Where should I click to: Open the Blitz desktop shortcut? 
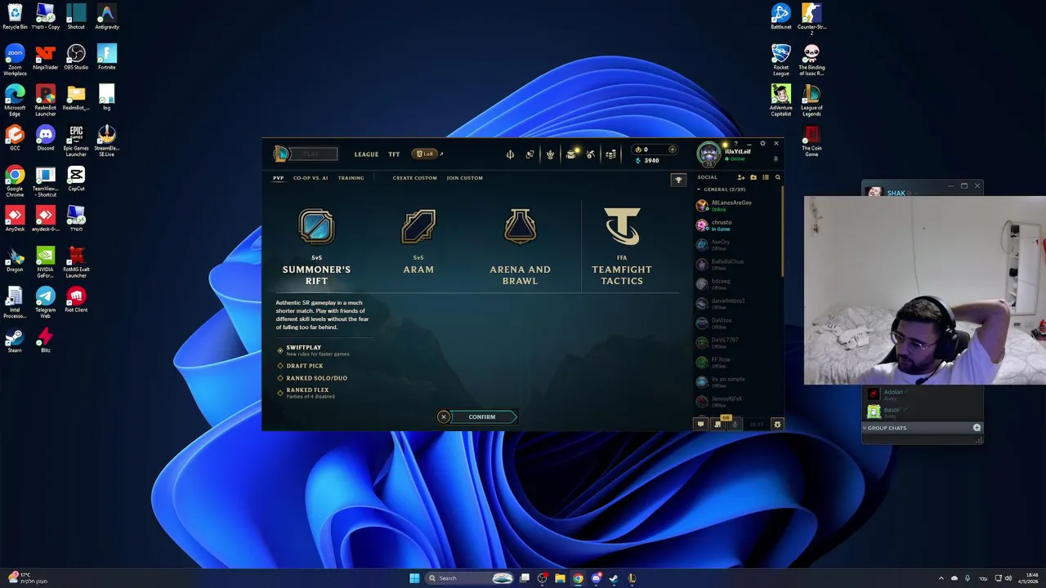coord(46,340)
